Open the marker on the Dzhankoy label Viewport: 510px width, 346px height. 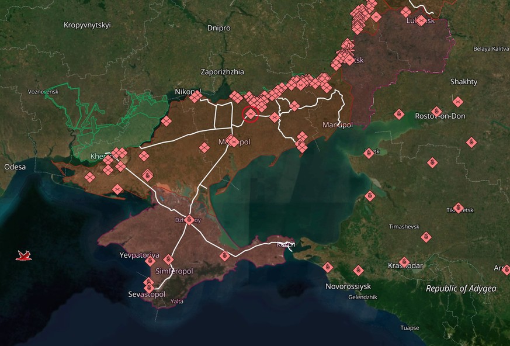point(189,220)
